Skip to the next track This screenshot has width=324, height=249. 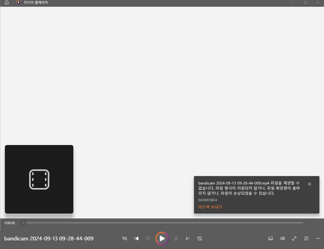point(188,238)
